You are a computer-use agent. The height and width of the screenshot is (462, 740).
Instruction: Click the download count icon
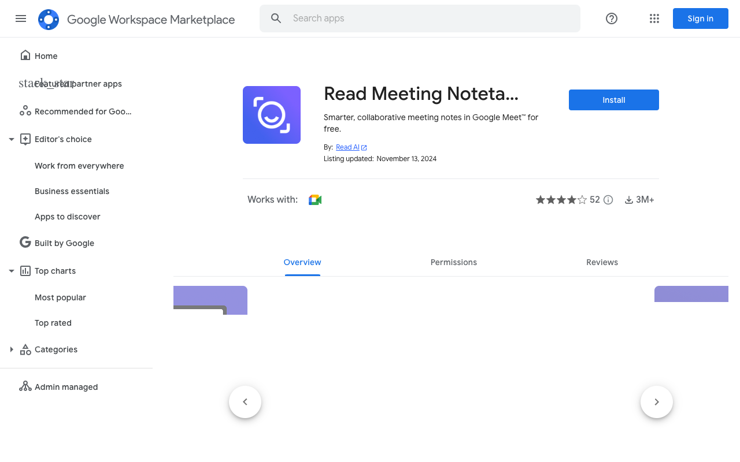(x=629, y=200)
